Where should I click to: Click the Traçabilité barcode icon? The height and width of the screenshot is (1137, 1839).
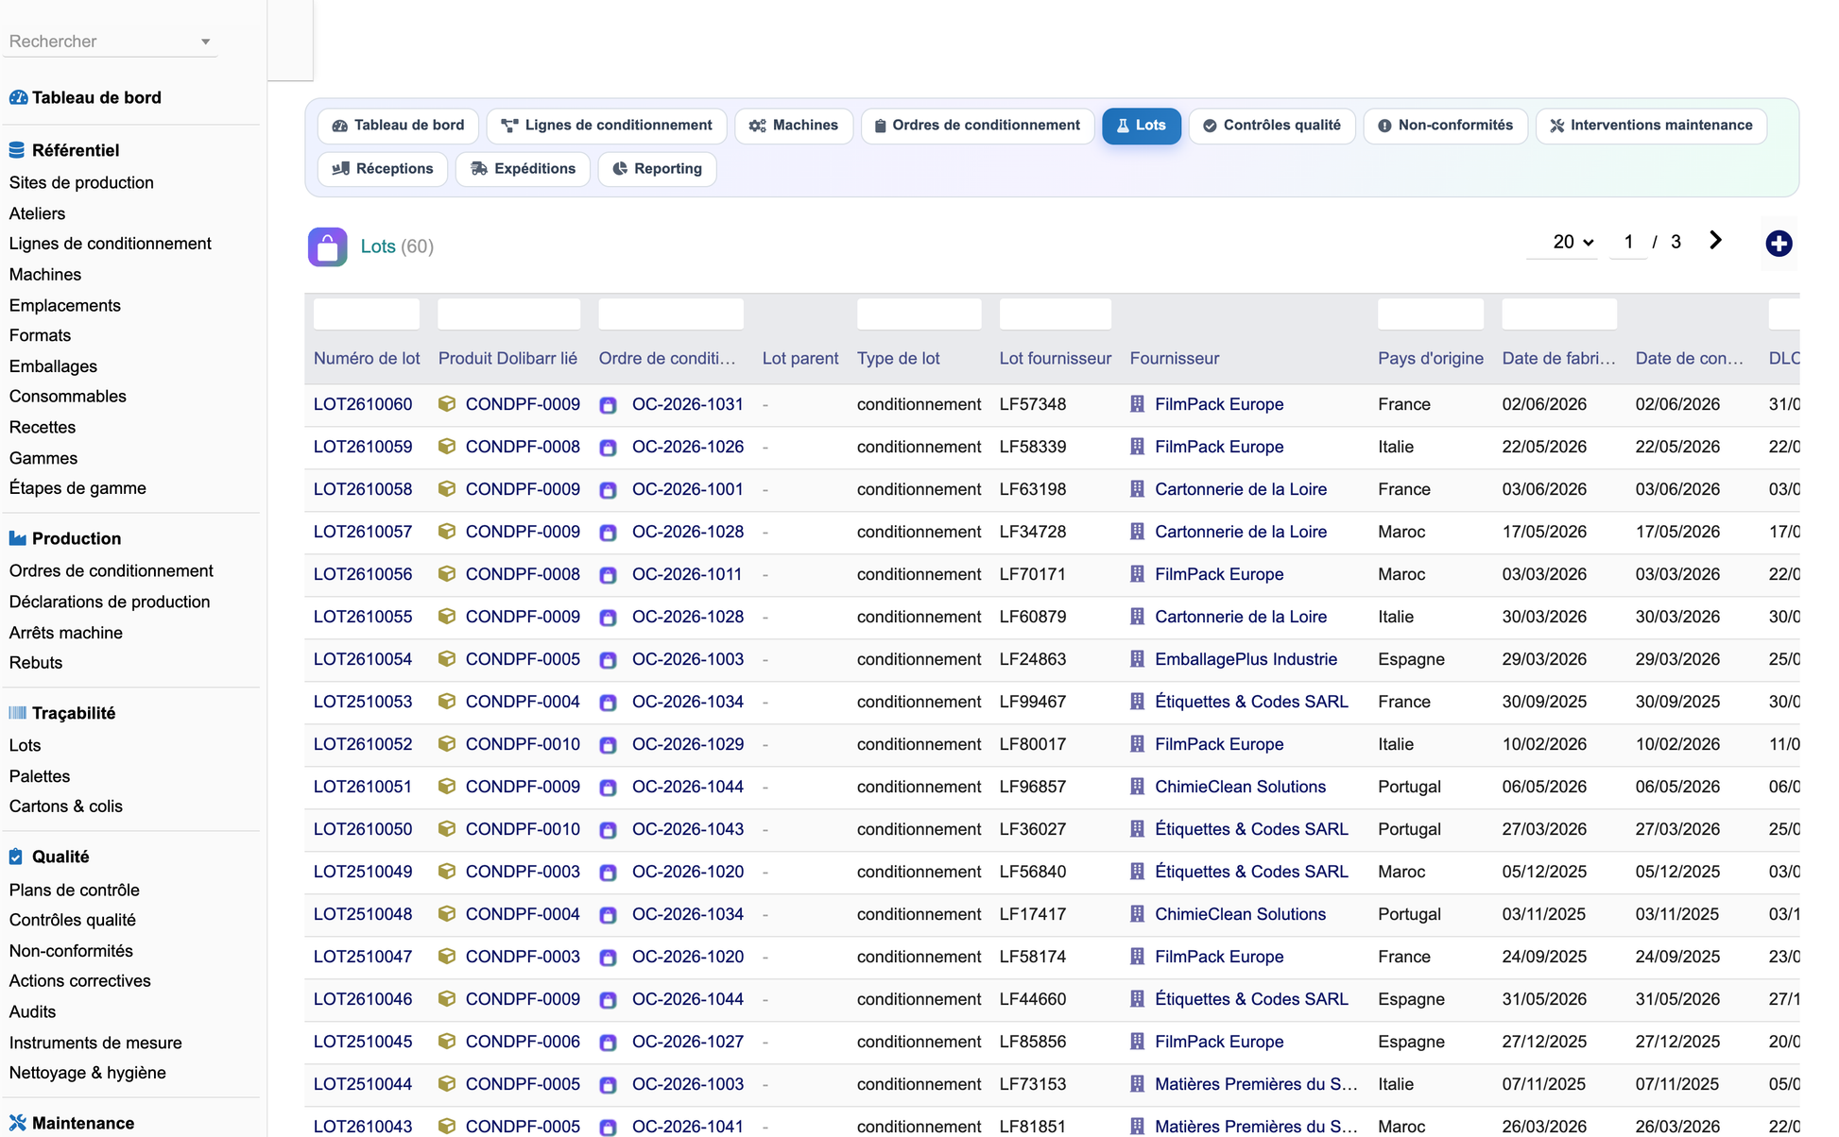(x=17, y=713)
